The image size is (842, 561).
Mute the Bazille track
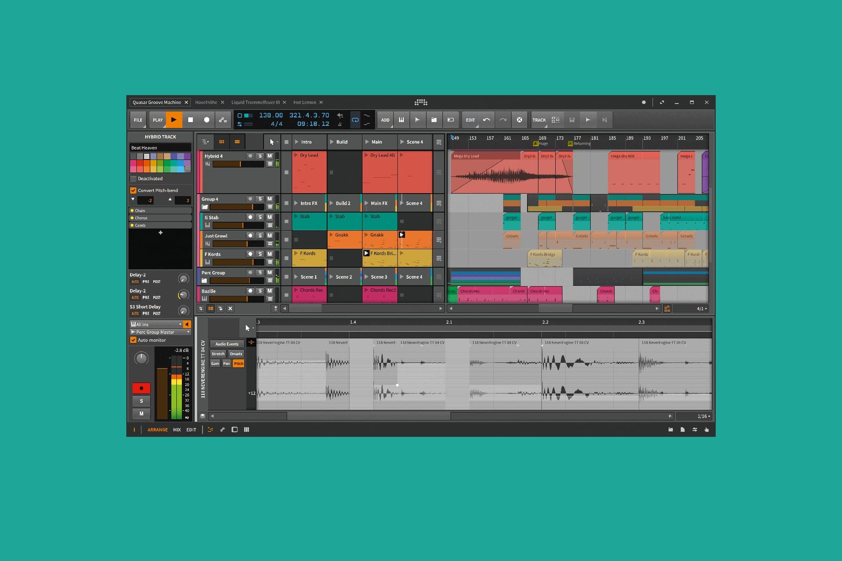click(x=270, y=291)
